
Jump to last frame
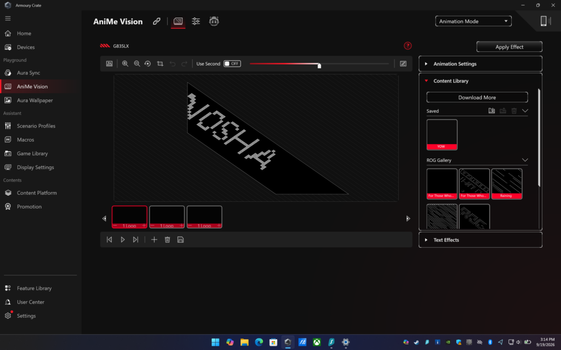136,240
